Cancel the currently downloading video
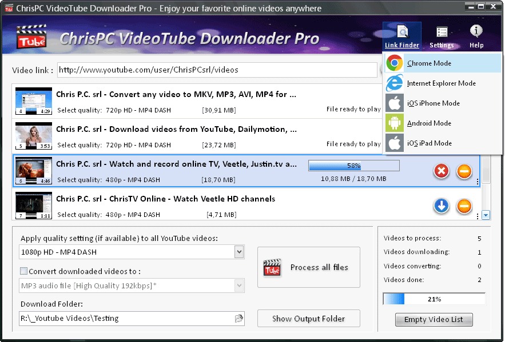This screenshot has height=342, width=505. pos(441,171)
